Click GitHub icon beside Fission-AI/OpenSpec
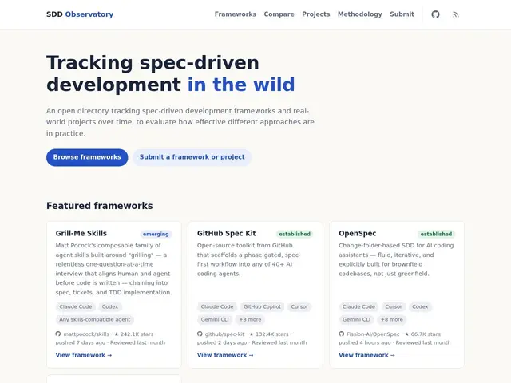Screen dimensions: 511x383 point(341,334)
